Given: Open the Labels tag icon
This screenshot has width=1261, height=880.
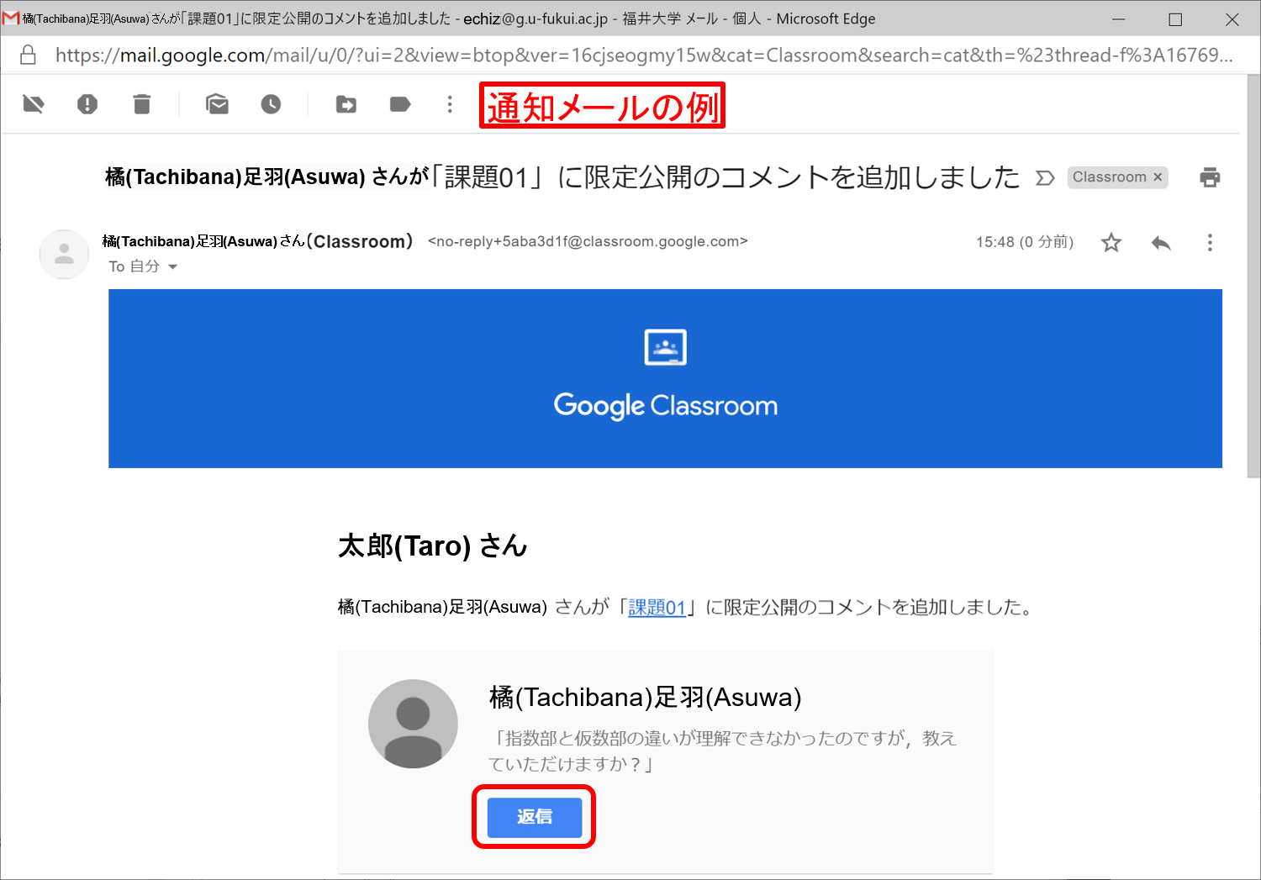Looking at the screenshot, I should point(400,104).
